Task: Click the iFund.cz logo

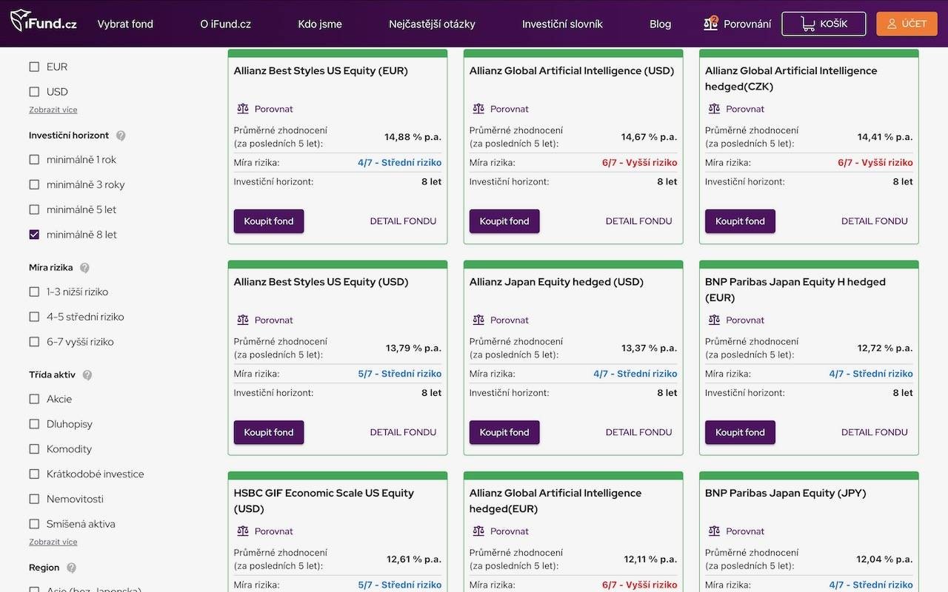Action: tap(44, 22)
